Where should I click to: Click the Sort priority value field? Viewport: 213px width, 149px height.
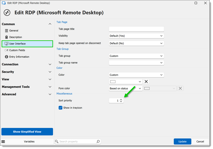114,101
